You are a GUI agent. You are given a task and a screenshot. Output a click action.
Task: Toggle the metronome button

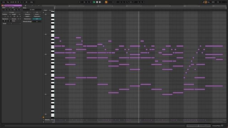click(x=26, y=2)
